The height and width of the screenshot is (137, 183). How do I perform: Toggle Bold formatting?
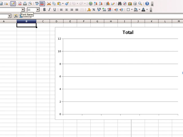[44, 10]
